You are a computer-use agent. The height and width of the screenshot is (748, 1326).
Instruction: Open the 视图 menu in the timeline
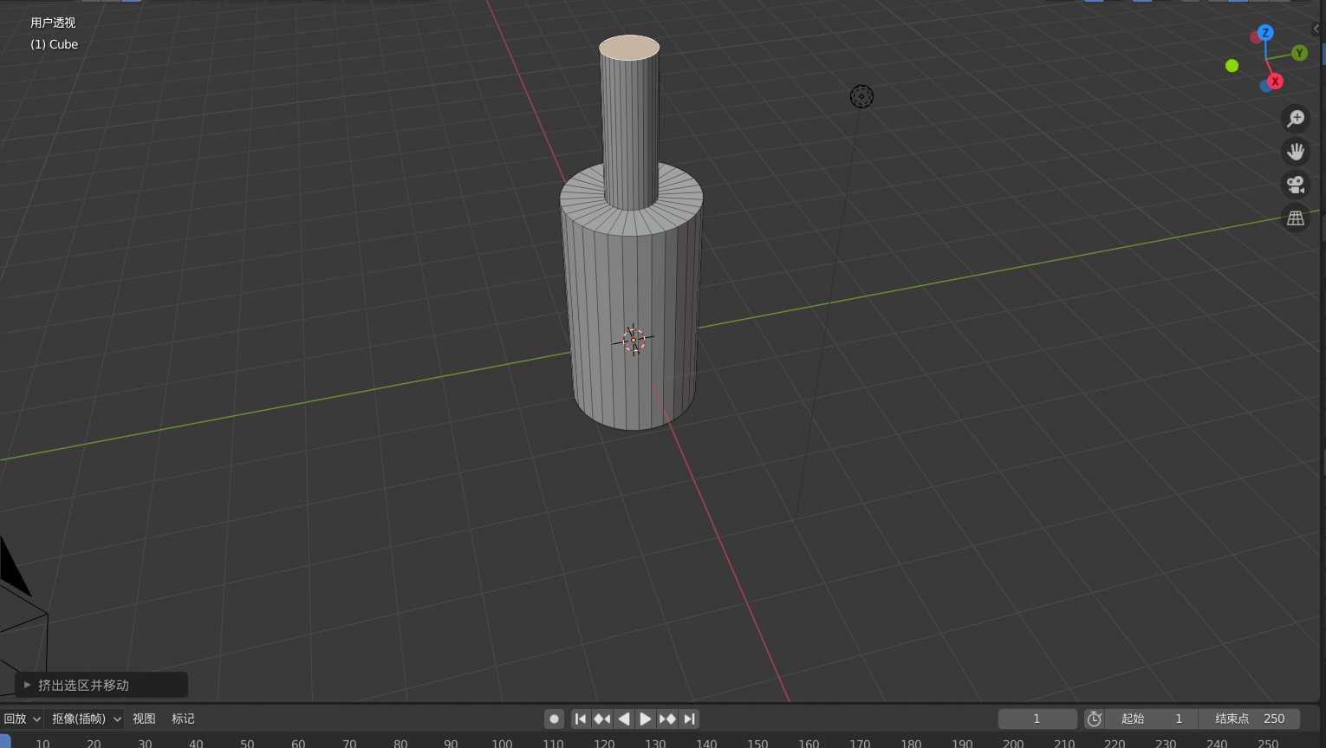(x=144, y=719)
